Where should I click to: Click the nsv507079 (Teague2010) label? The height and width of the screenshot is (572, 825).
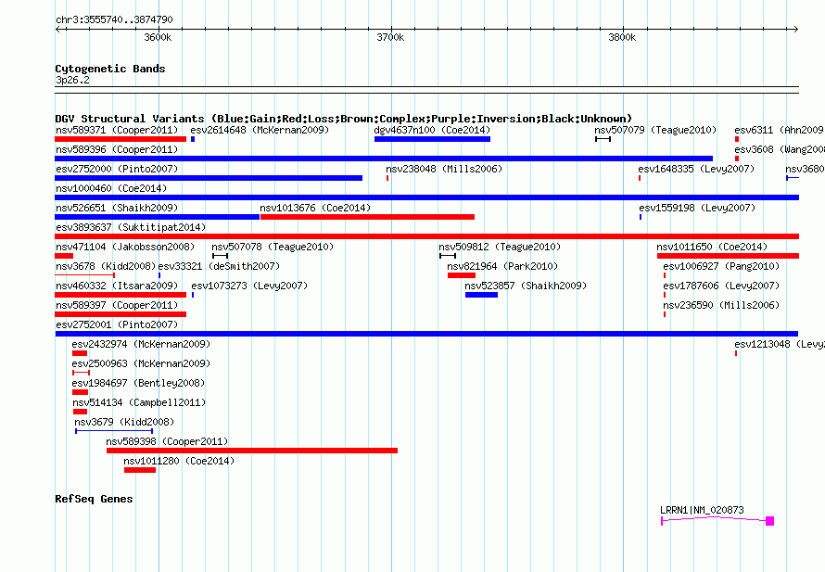tap(655, 130)
